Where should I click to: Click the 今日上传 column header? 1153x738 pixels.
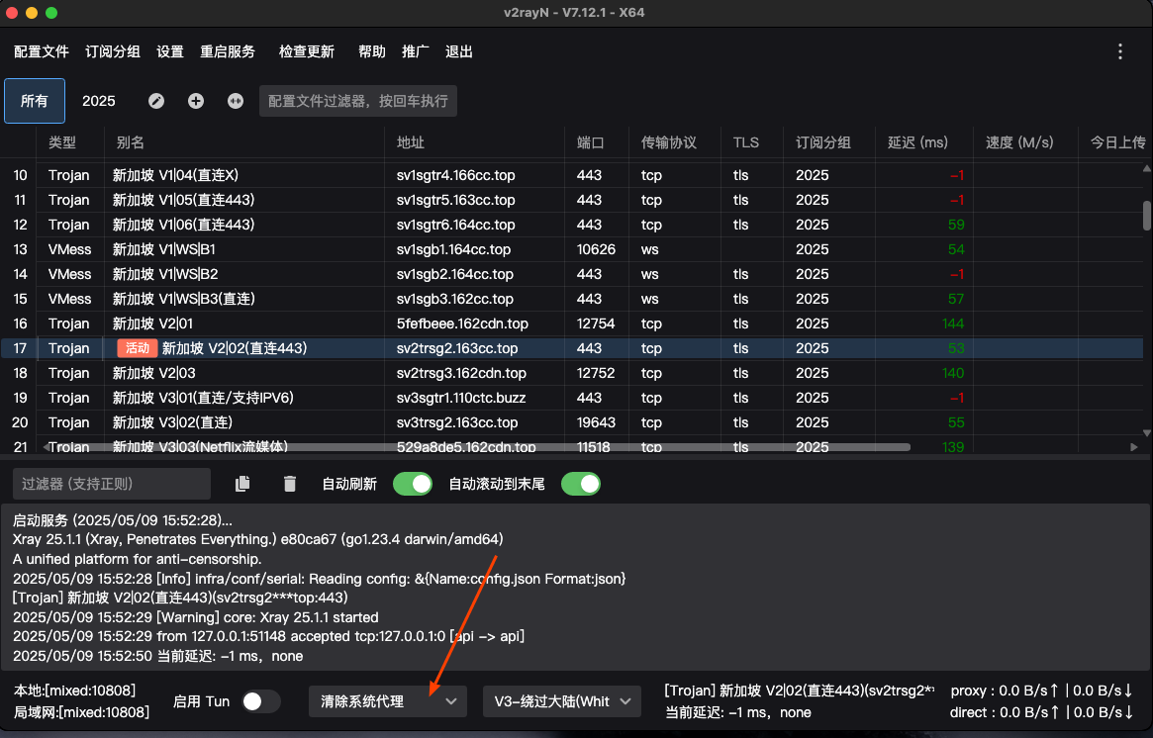(x=1114, y=142)
